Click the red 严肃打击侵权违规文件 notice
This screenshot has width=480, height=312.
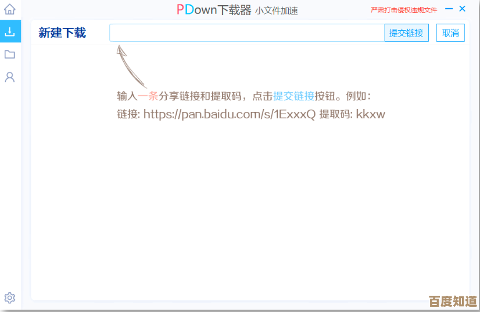(404, 10)
